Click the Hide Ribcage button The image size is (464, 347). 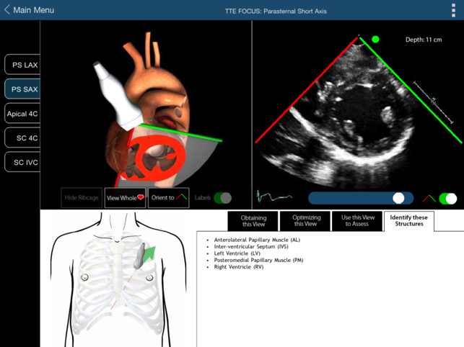(82, 198)
